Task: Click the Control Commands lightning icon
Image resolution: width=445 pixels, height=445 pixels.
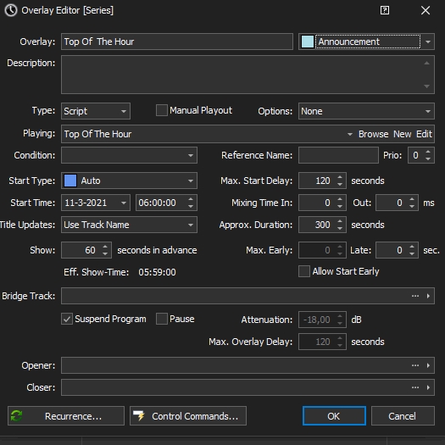Action: (x=139, y=416)
